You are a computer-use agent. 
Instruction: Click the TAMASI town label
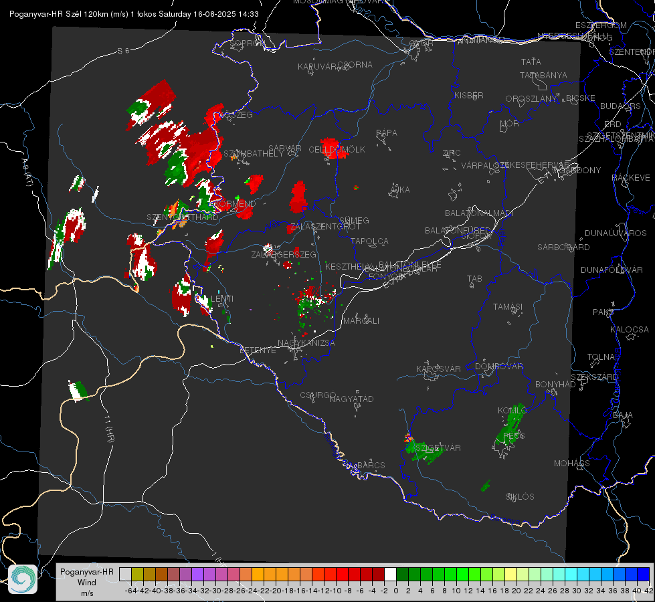(x=508, y=307)
